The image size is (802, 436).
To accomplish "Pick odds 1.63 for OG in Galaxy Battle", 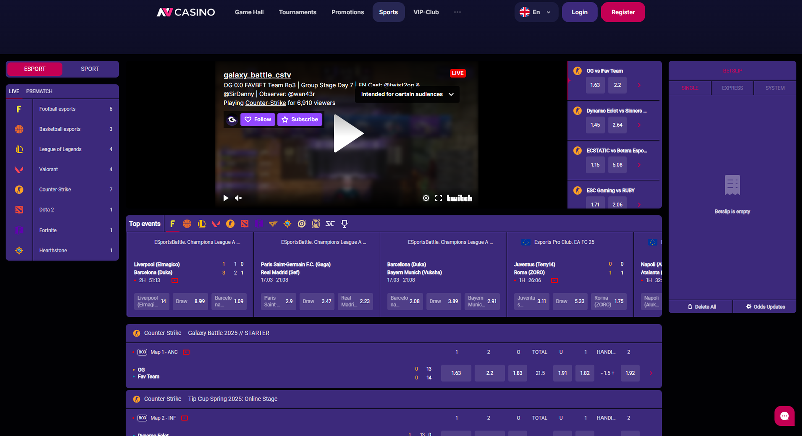I will (456, 373).
